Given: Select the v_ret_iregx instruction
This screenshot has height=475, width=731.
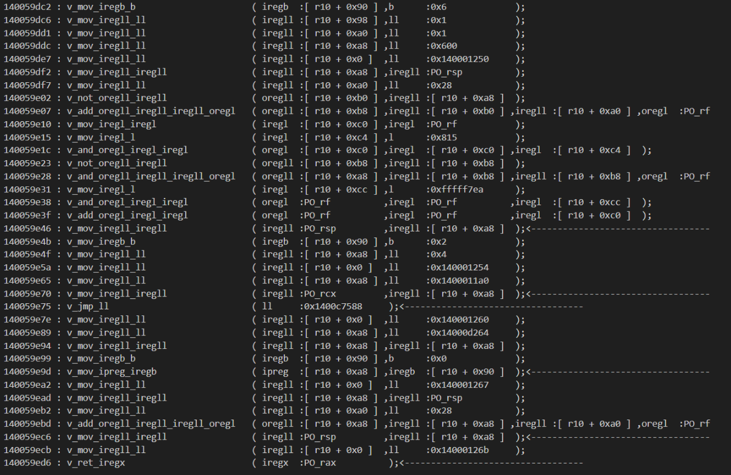Looking at the screenshot, I should point(97,463).
